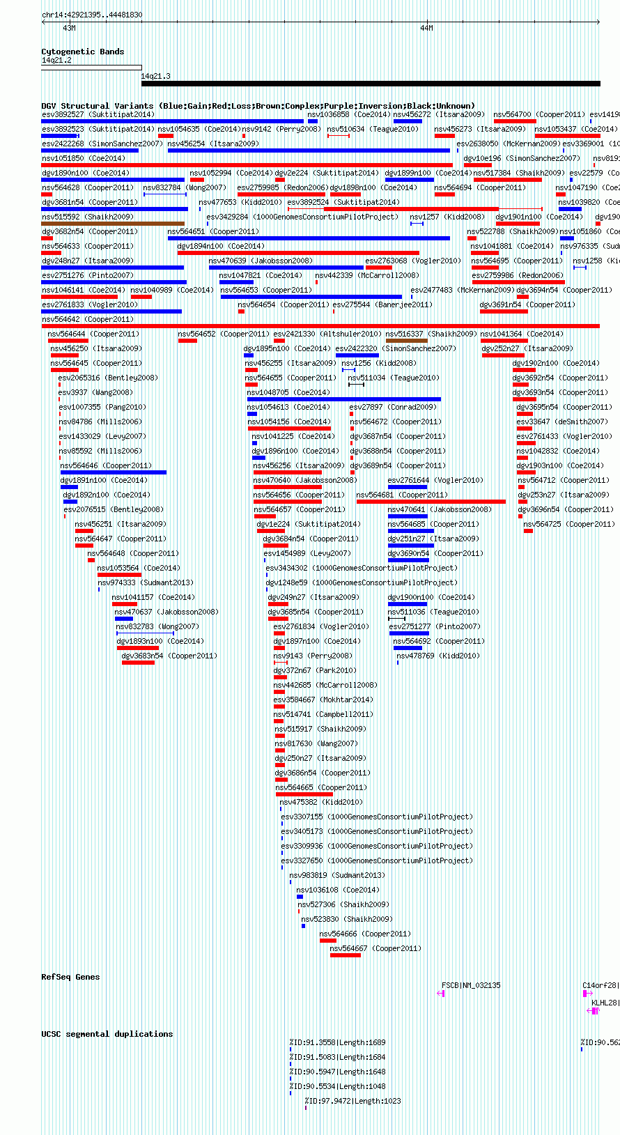This screenshot has height=1135, width=620.
Task: Select dgv372n67 (Park2010) label
Action: point(315,670)
